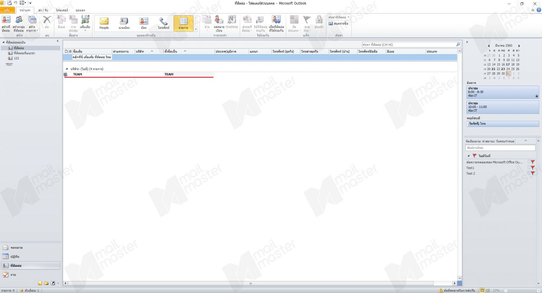
Task: Toggle the follow-up flag on task Test1
Action: click(x=533, y=168)
